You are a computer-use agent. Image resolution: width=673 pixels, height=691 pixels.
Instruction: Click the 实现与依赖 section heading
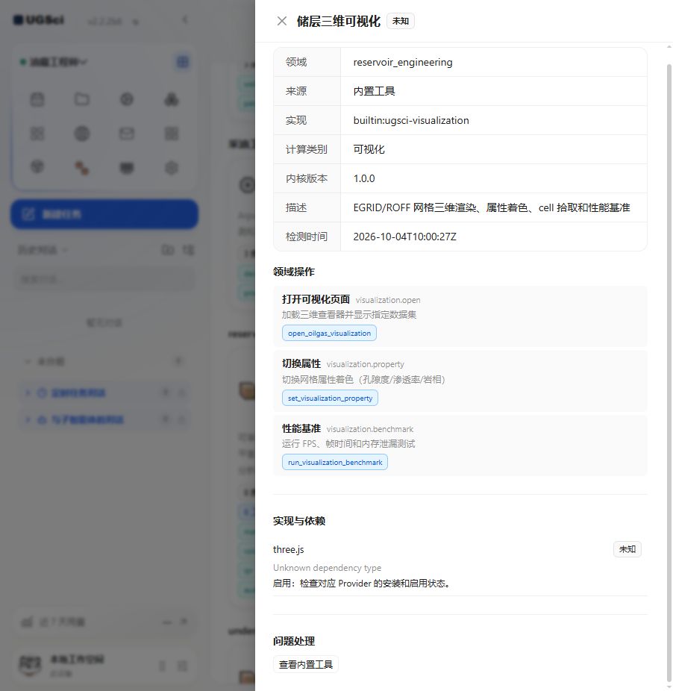coord(298,521)
